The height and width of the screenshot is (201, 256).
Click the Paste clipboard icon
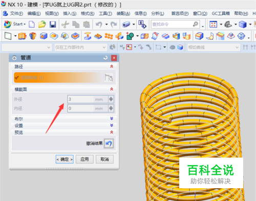point(87,25)
